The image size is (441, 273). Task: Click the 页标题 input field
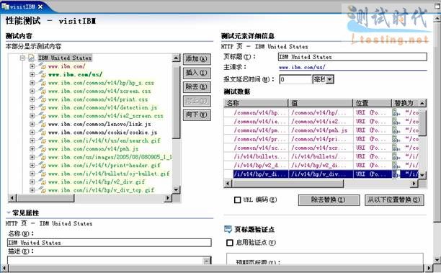(352, 57)
